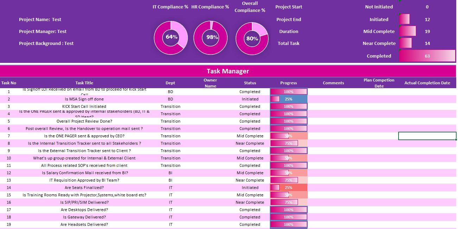
Task: Click Status 'Mid Complete' for task 10
Action: coord(250,158)
